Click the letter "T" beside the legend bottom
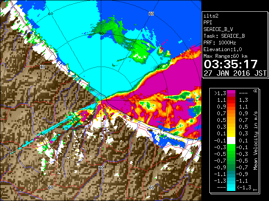The height and width of the screenshot is (201, 269). [256, 190]
